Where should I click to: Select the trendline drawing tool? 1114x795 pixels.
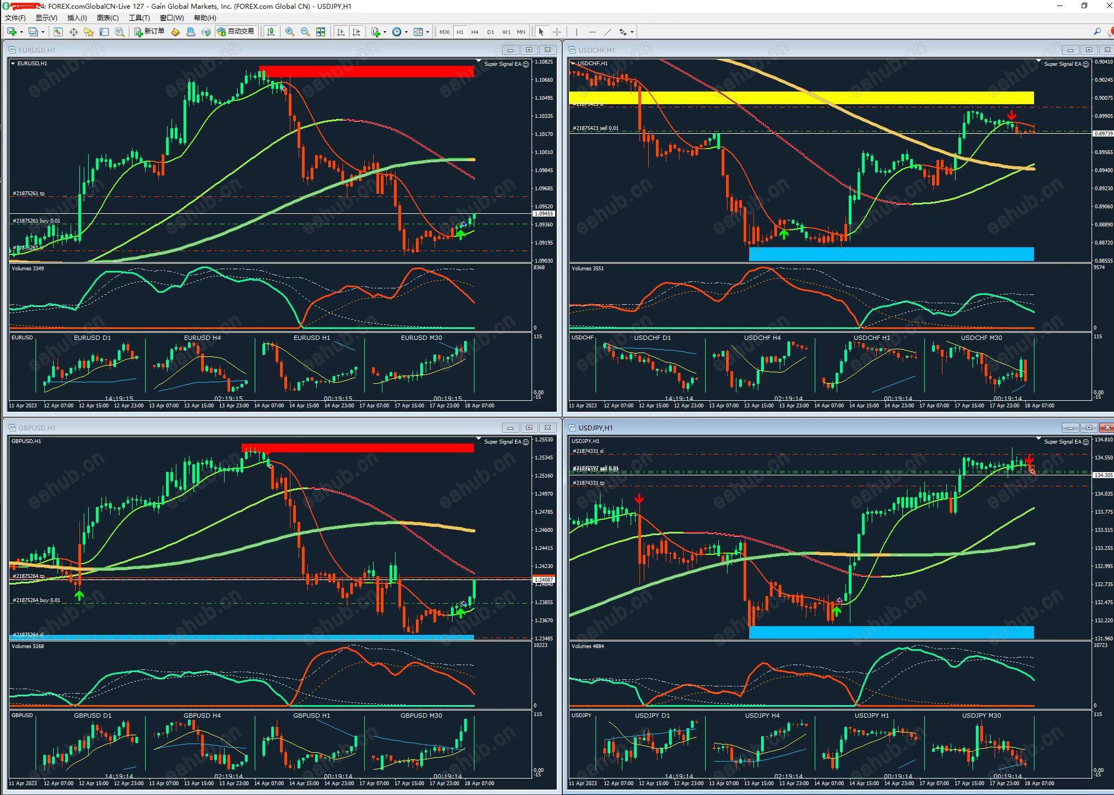point(607,32)
